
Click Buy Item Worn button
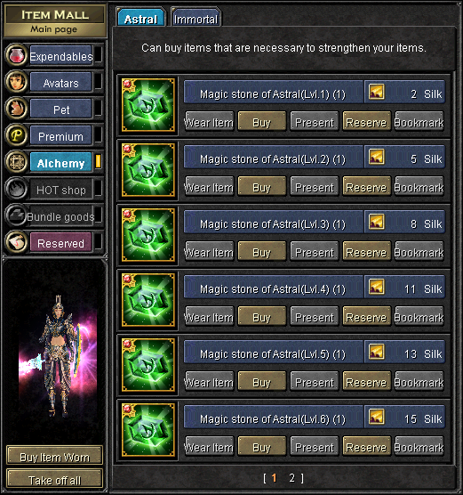54,456
